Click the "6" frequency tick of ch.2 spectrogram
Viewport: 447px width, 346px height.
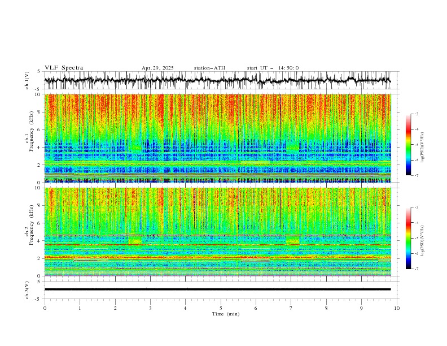tap(40, 223)
